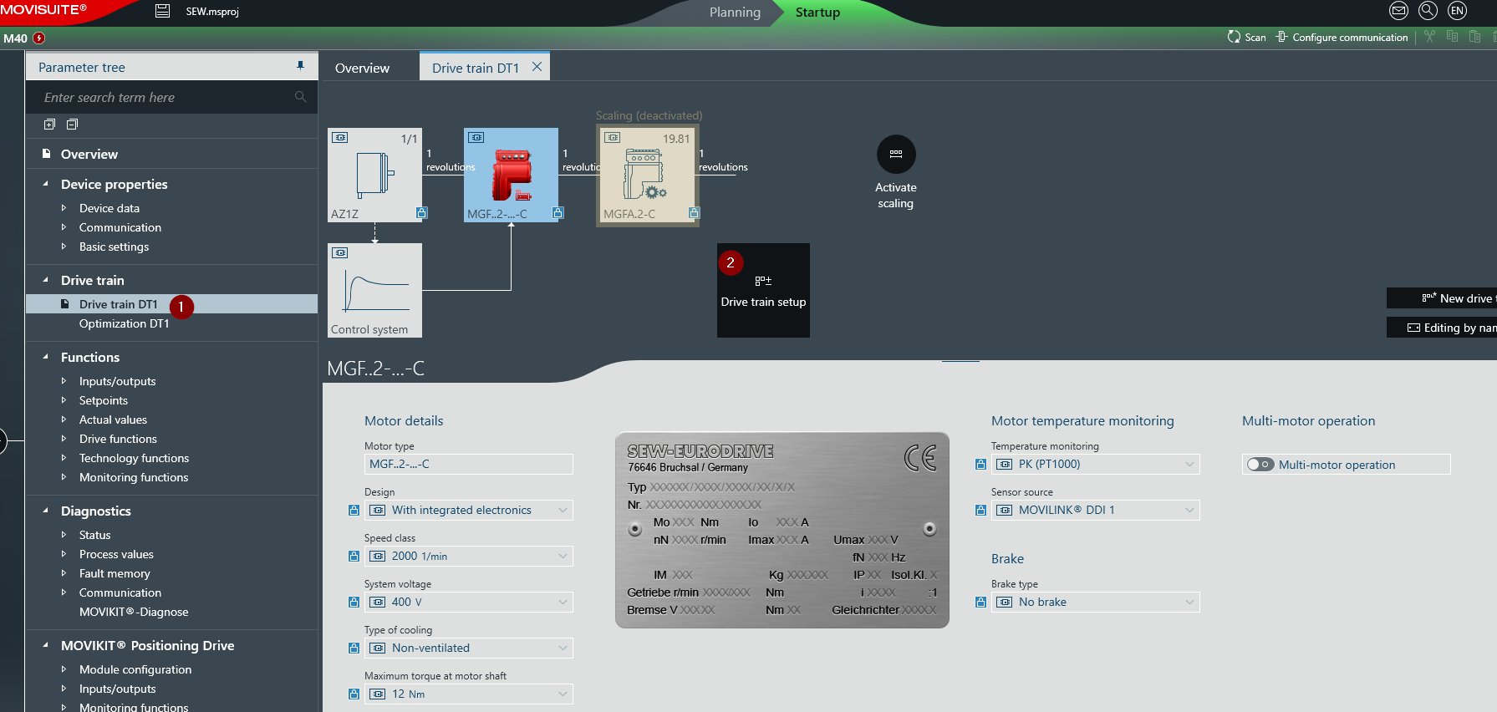The height and width of the screenshot is (712, 1497).
Task: Click the New drive button
Action: [1442, 298]
